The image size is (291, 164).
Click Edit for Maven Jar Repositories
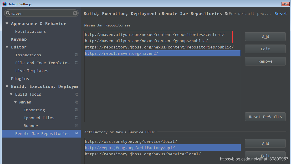[265, 49]
